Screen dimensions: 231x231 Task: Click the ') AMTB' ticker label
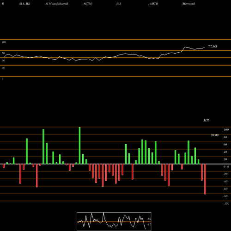coord(153,4)
